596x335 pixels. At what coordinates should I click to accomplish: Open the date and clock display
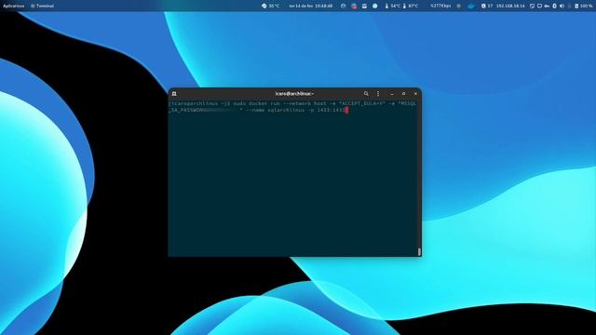pyautogui.click(x=310, y=6)
